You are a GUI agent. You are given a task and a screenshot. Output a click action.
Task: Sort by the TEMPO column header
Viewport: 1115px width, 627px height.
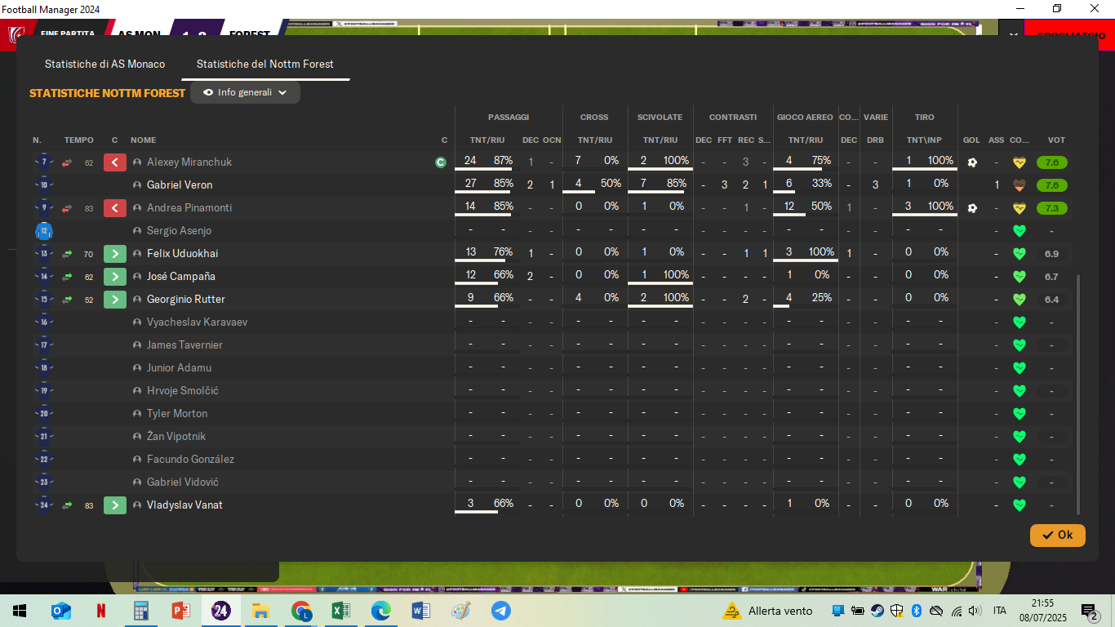click(79, 140)
